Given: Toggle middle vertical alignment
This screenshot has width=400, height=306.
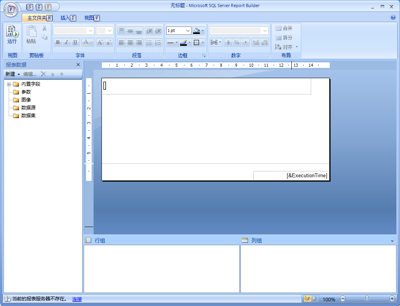Looking at the screenshot, I should point(130,31).
